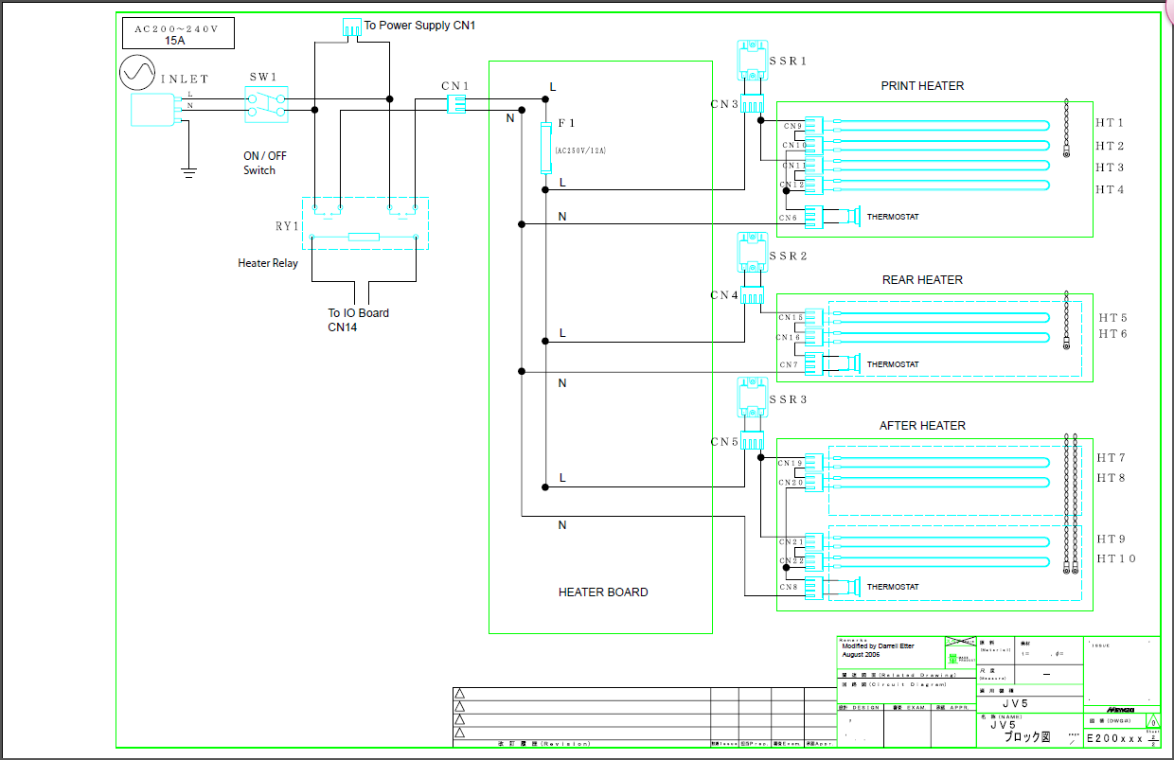This screenshot has width=1174, height=760.
Task: Click the CN4 connector symbol
Action: [752, 297]
